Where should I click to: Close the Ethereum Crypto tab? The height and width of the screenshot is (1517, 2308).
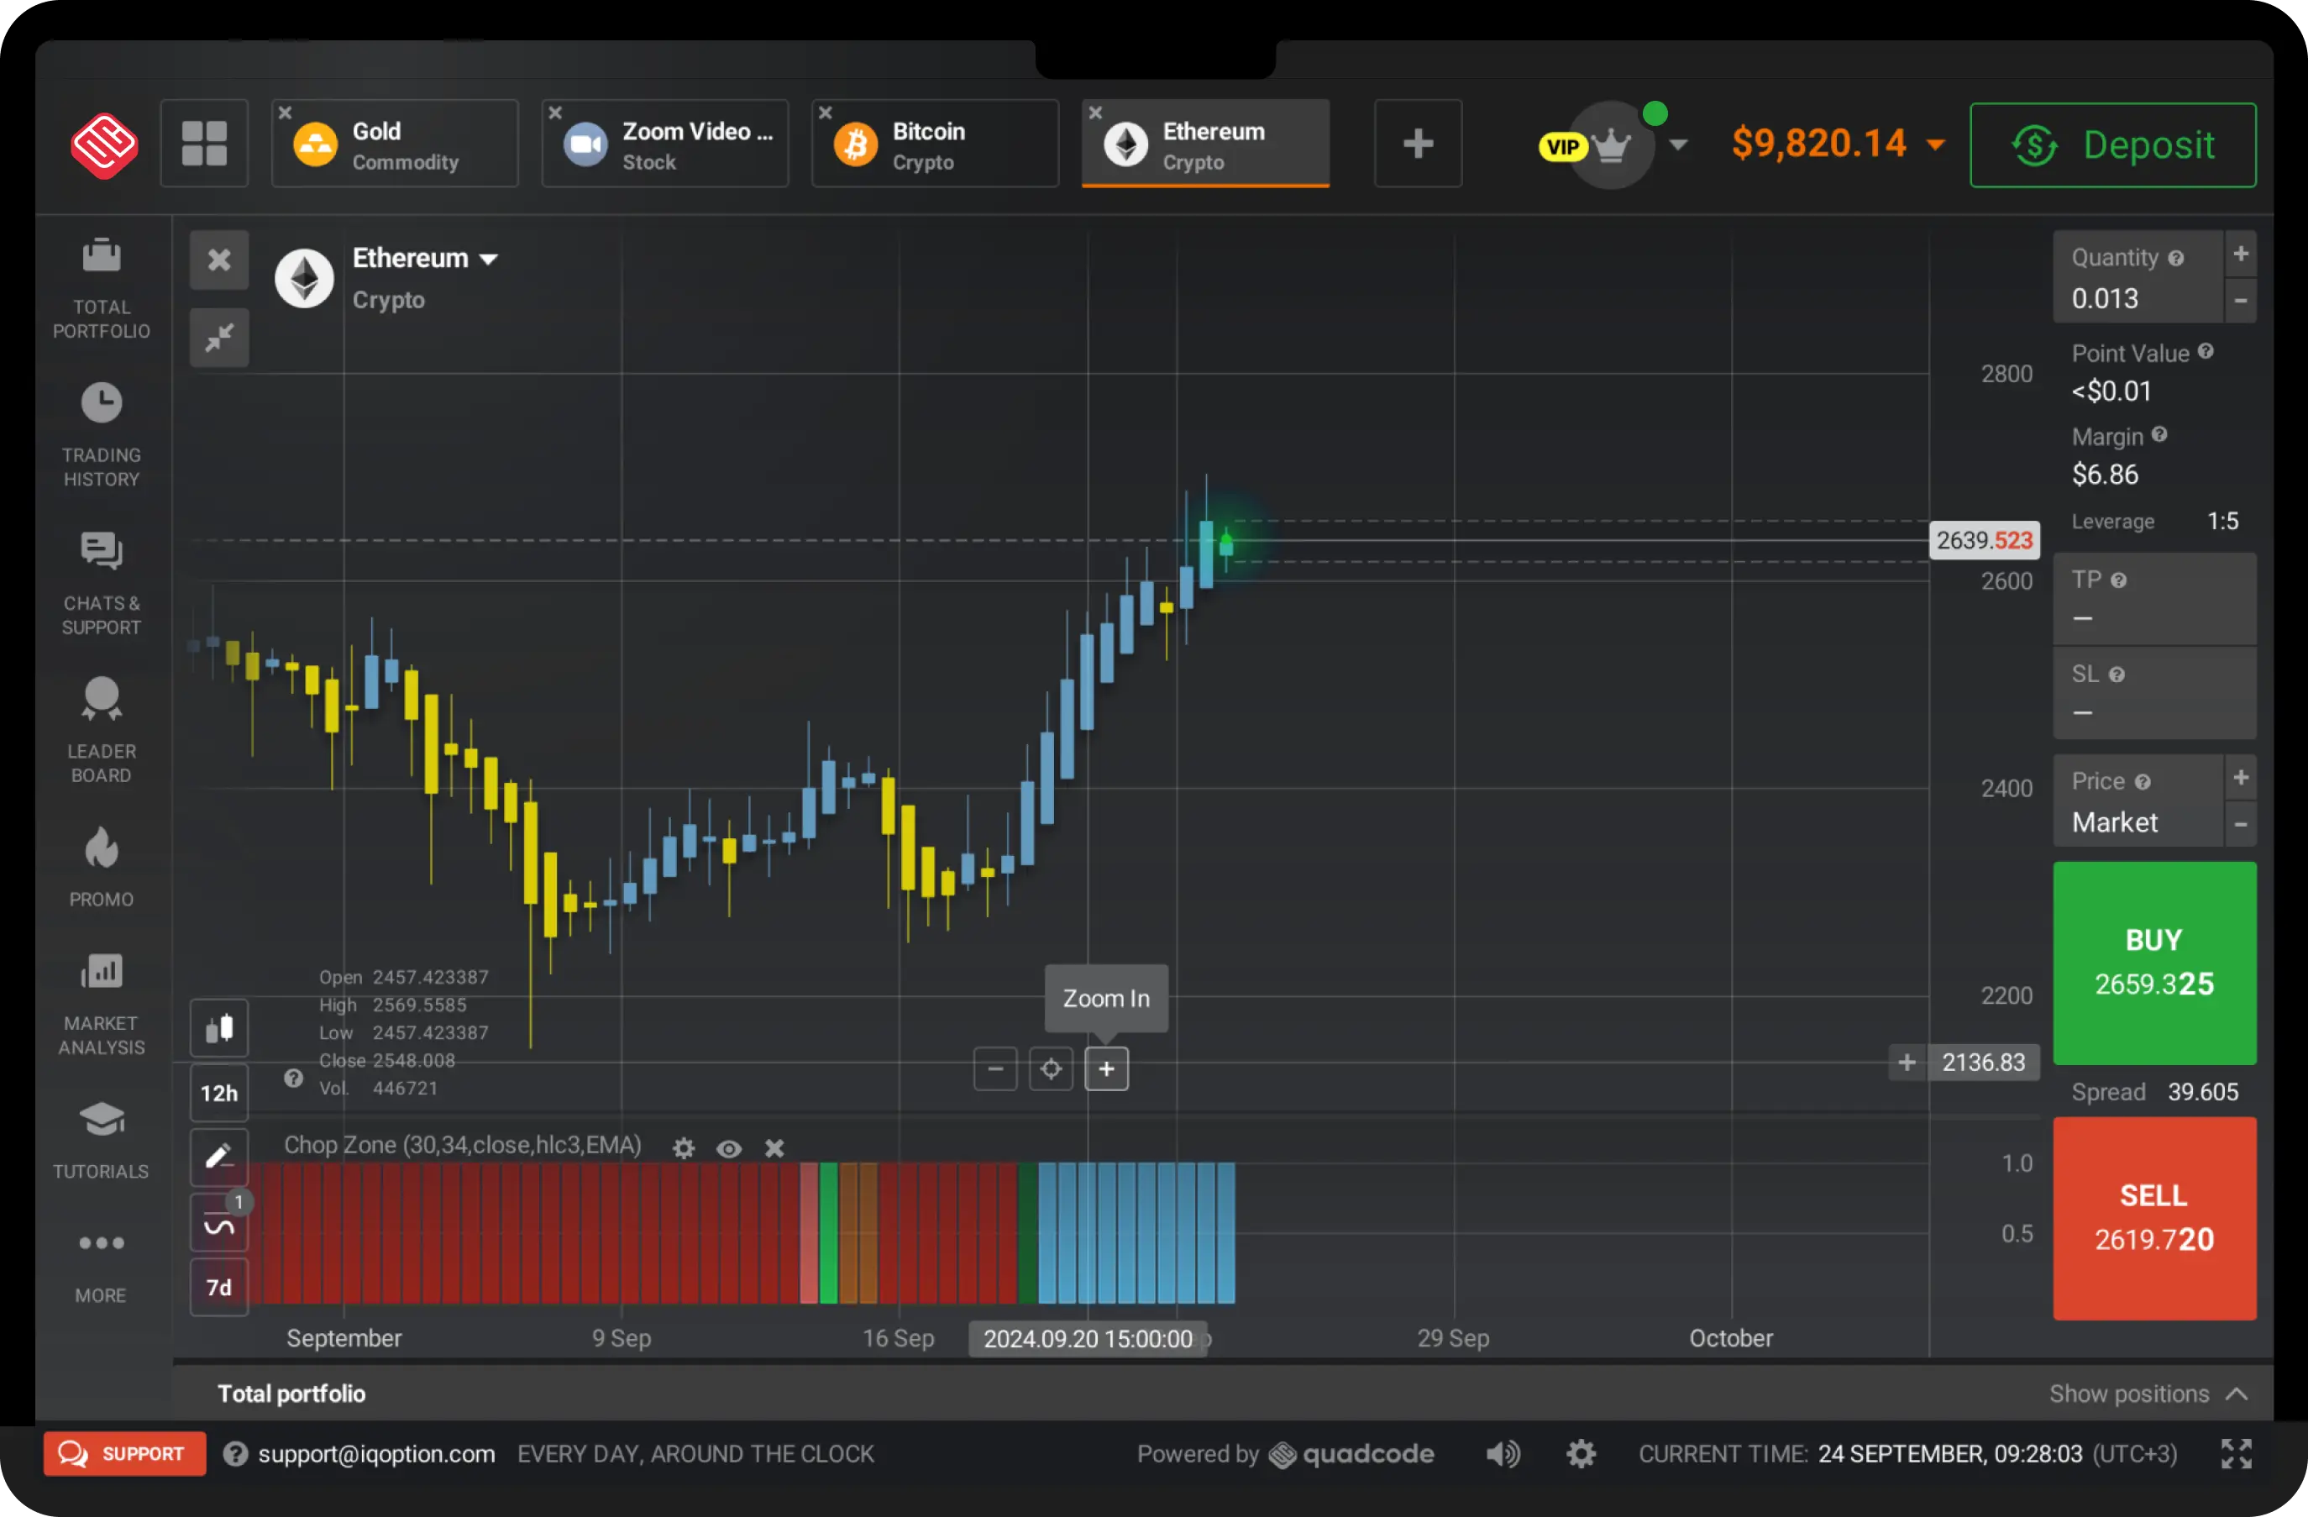(x=1095, y=113)
